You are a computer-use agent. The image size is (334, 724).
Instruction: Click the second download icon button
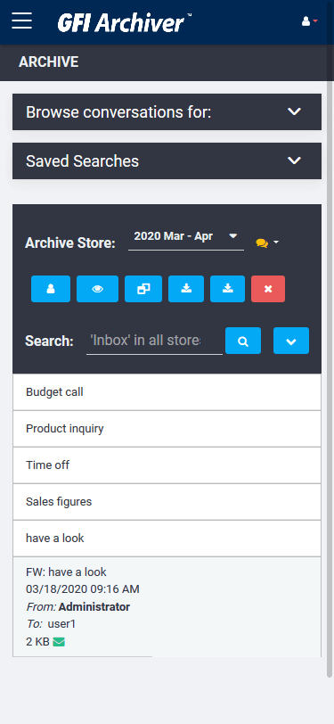coord(227,289)
